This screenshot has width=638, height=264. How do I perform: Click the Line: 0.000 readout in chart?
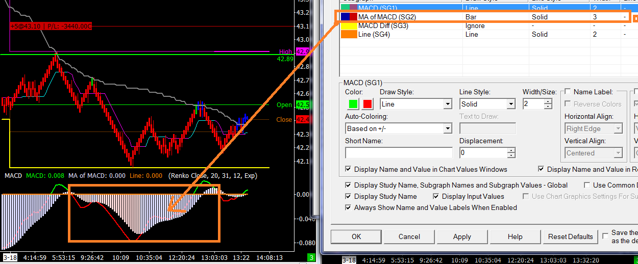point(145,175)
